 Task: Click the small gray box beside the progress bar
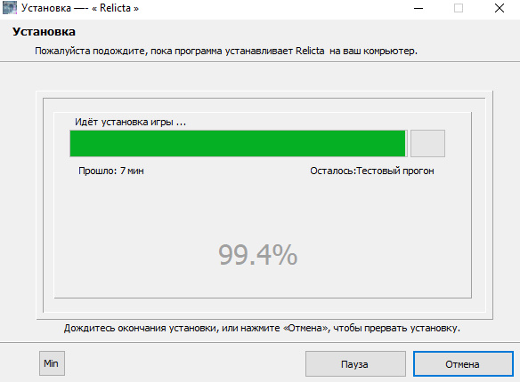427,143
